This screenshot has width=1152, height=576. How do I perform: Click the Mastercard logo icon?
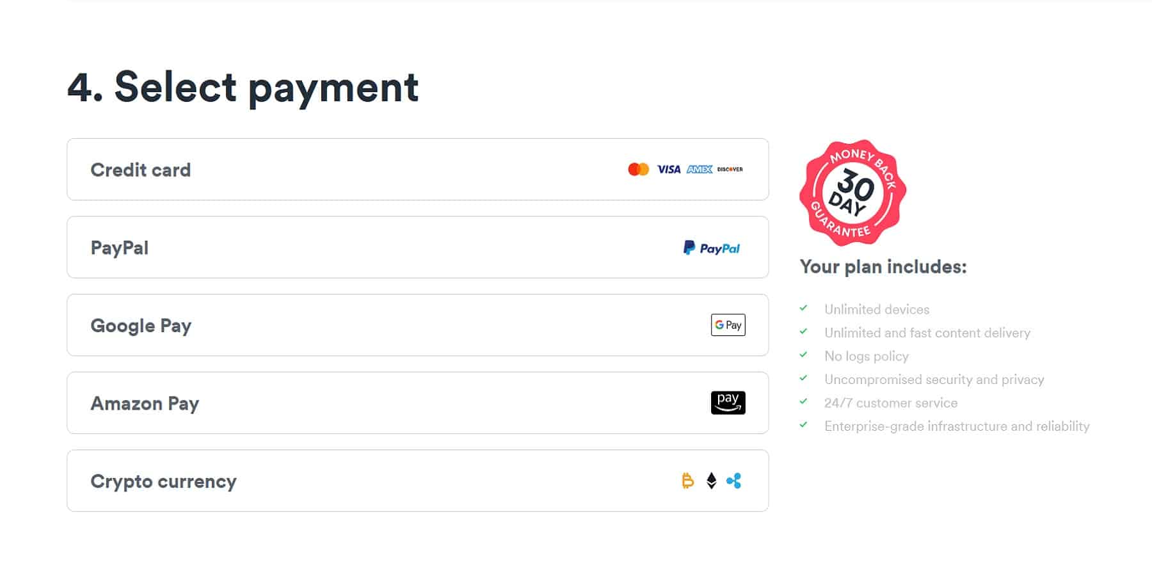pyautogui.click(x=638, y=169)
